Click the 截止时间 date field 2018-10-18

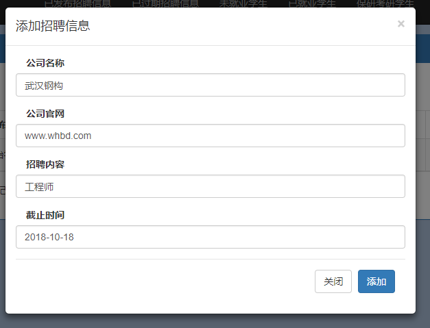point(210,237)
